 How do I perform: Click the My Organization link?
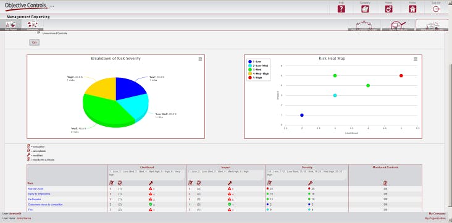pyautogui.click(x=435, y=219)
